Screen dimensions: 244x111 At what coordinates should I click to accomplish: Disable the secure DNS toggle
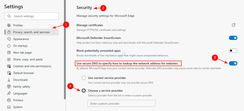tap(233, 63)
